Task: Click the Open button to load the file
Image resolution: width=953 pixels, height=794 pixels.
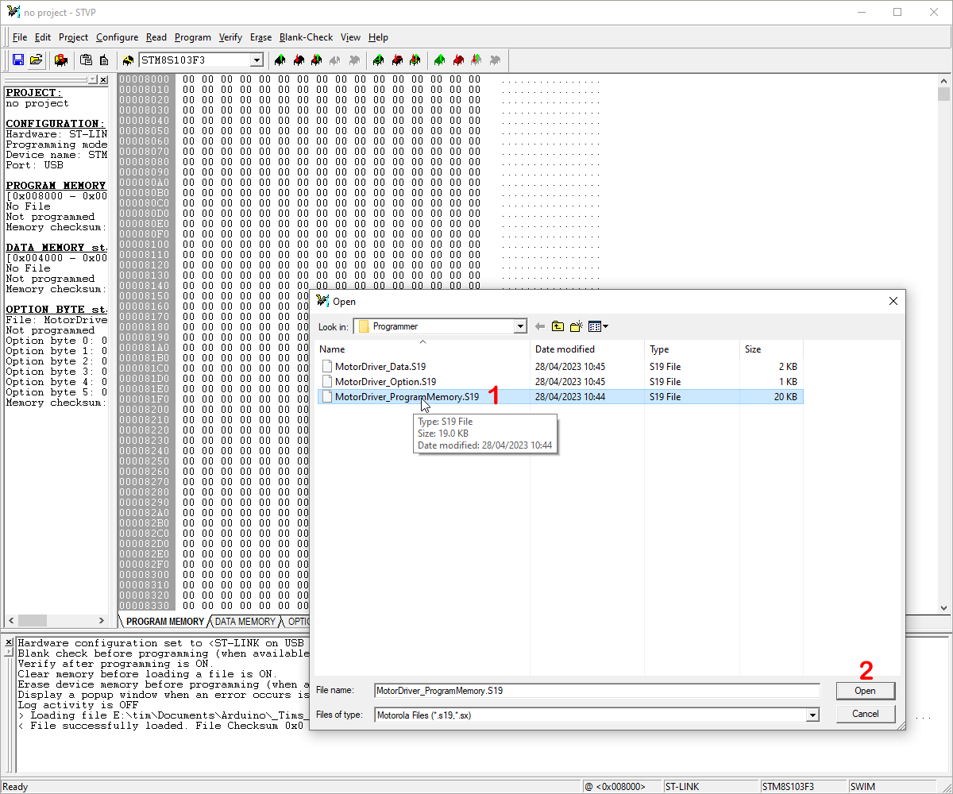Action: tap(865, 690)
